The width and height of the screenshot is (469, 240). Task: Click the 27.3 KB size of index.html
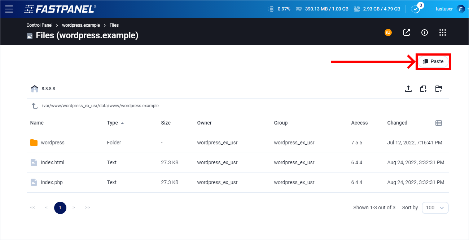point(170,162)
